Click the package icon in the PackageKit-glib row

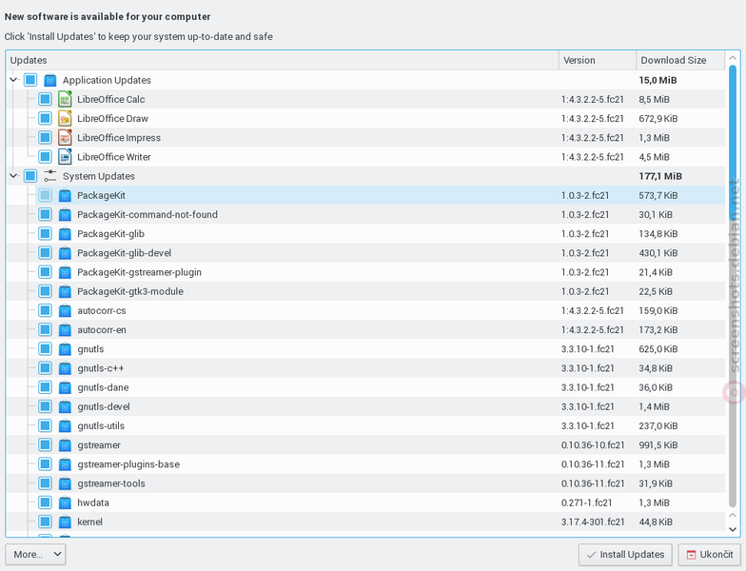pos(65,234)
